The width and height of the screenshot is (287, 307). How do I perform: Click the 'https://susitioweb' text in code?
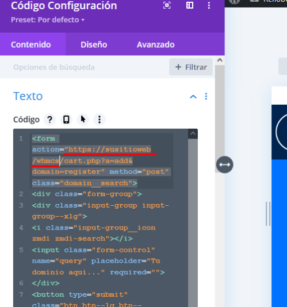click(x=109, y=149)
